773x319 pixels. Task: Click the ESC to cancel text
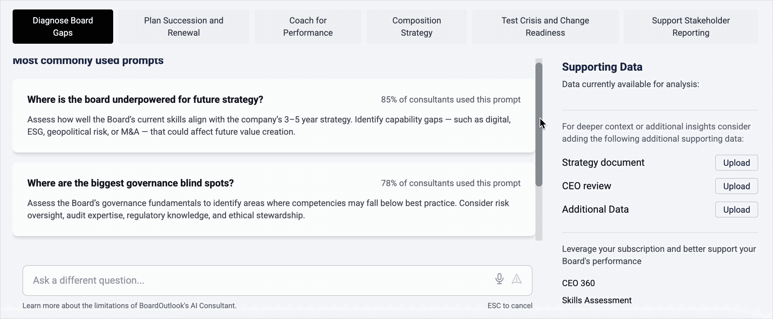[x=509, y=306]
